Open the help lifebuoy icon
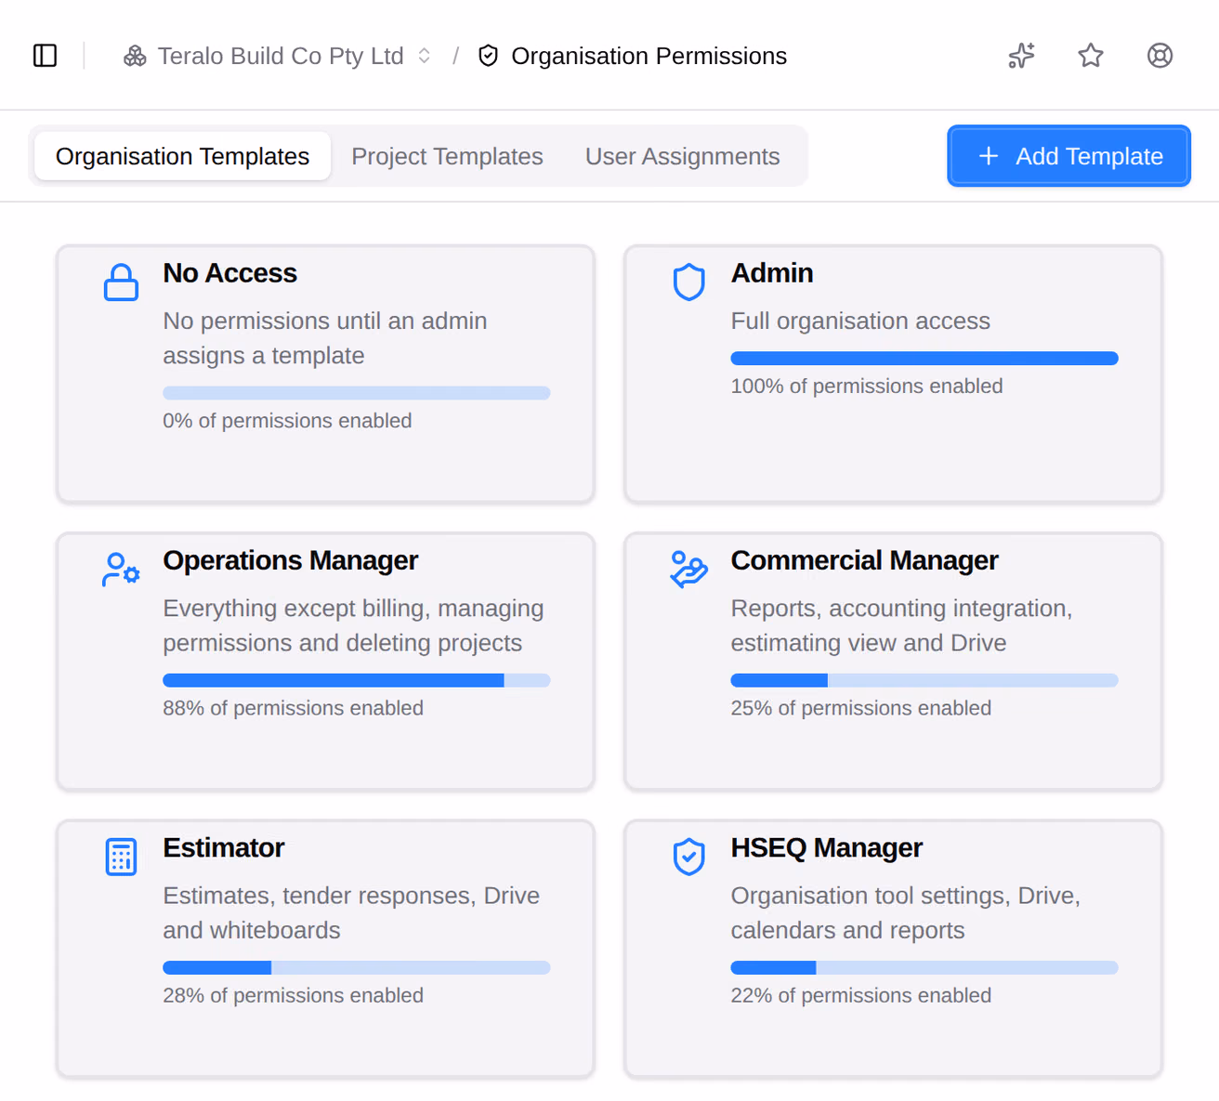 coord(1160,56)
